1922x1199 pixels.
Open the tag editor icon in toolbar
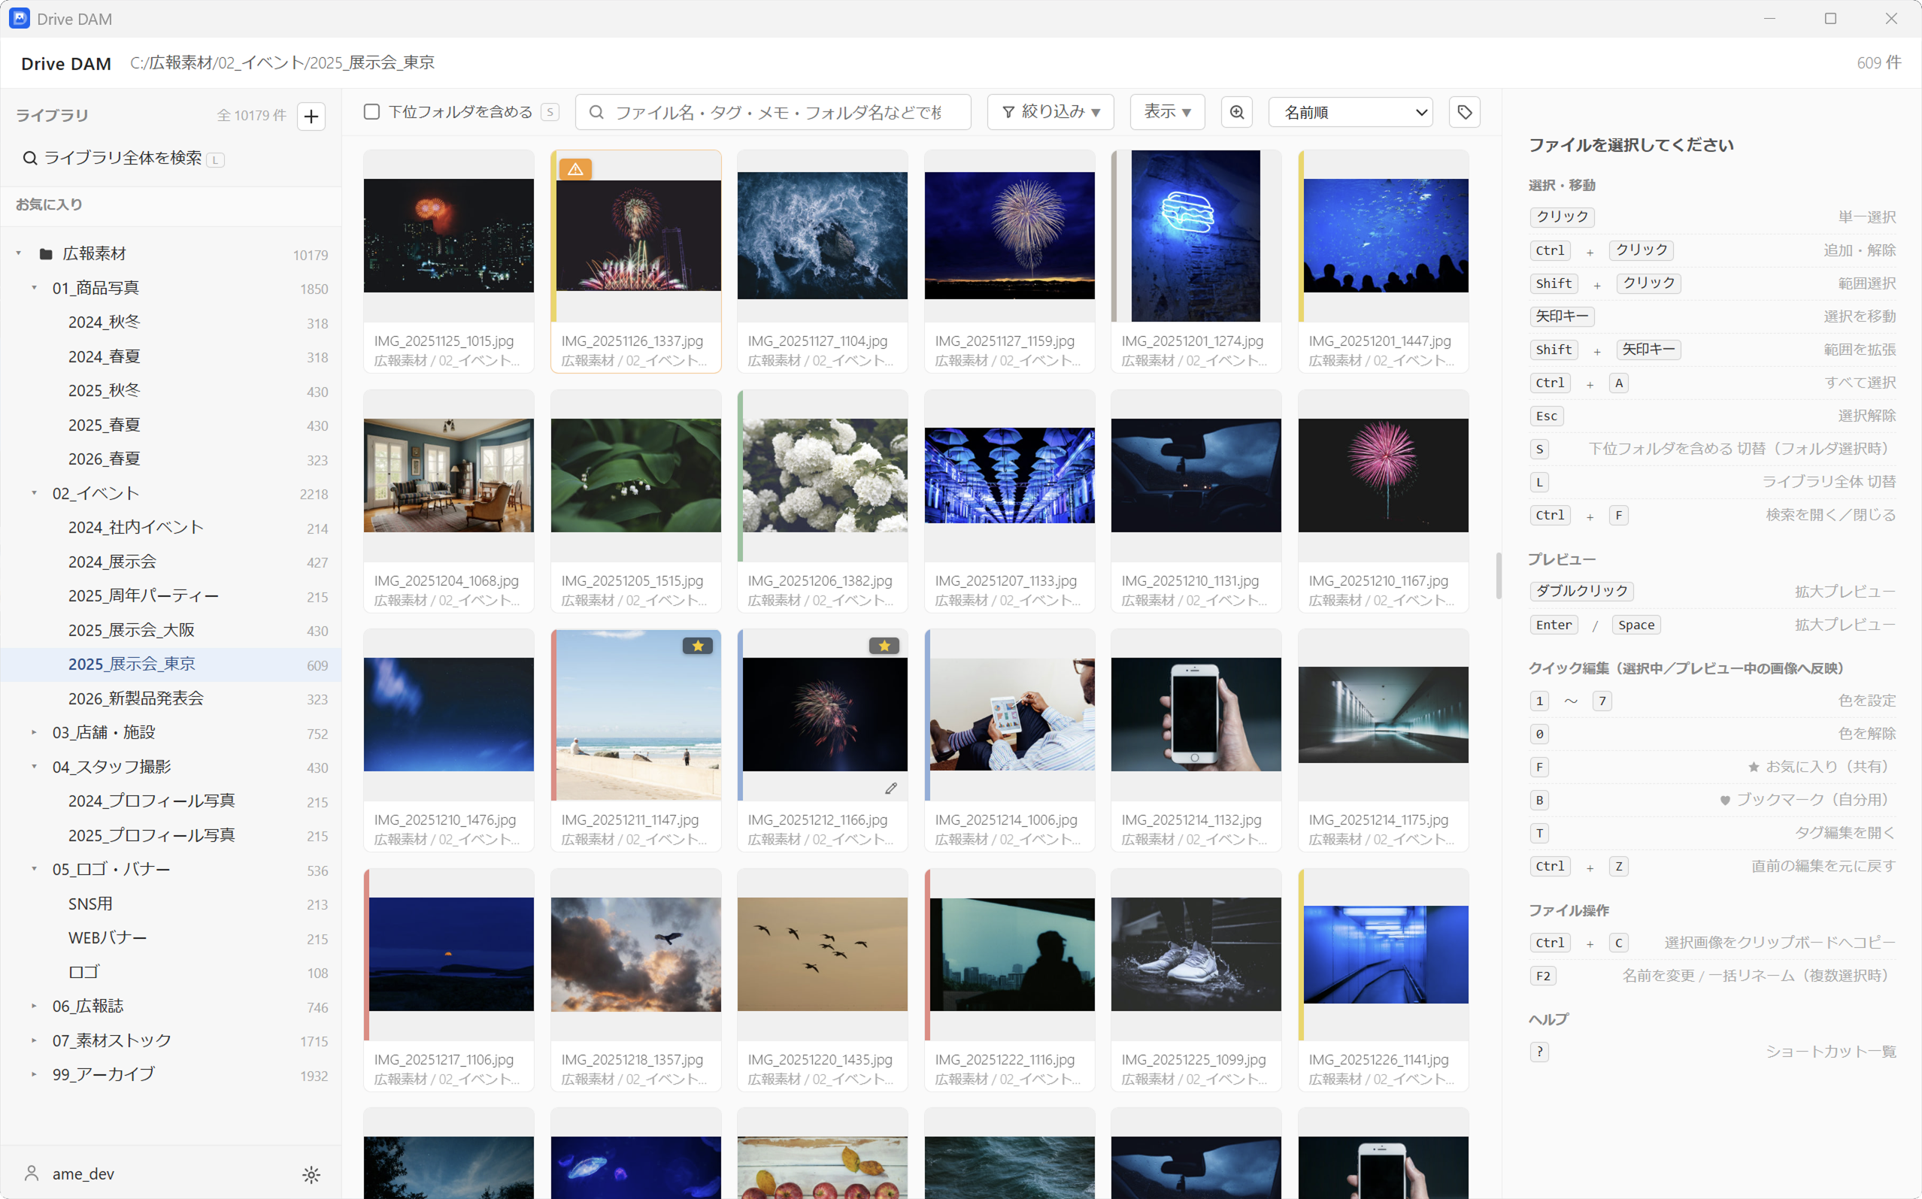click(x=1464, y=112)
